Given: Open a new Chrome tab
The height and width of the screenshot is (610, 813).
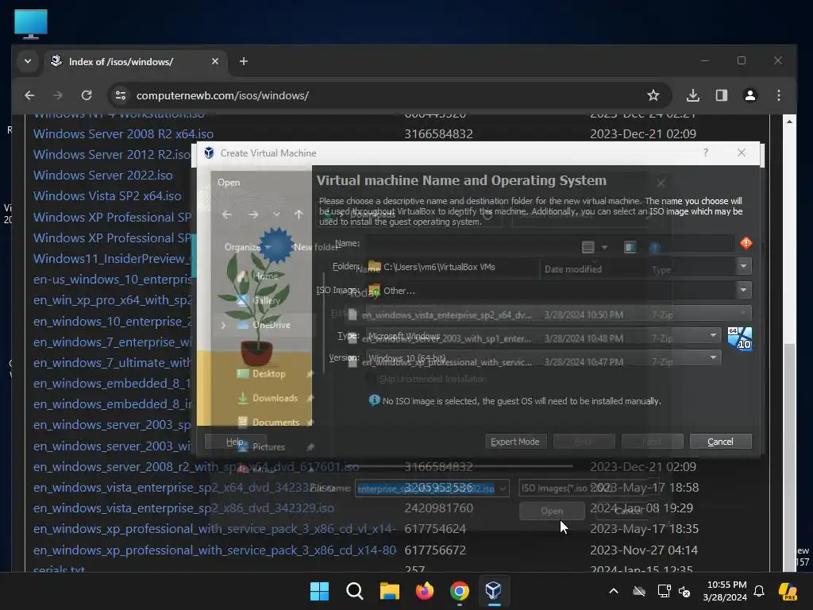Looking at the screenshot, I should coord(244,61).
